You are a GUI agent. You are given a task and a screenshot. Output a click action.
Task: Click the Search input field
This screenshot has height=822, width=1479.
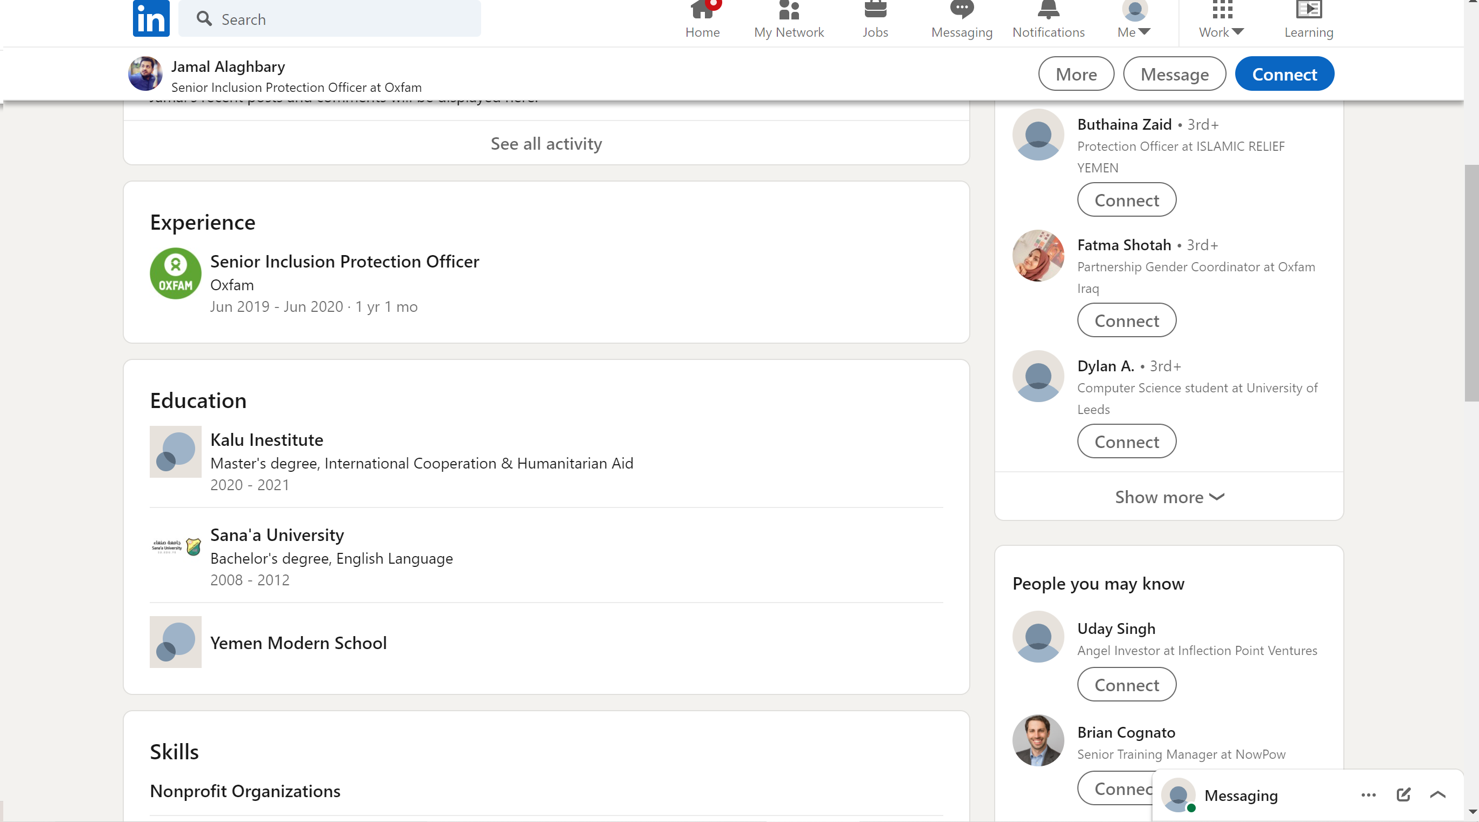point(339,19)
